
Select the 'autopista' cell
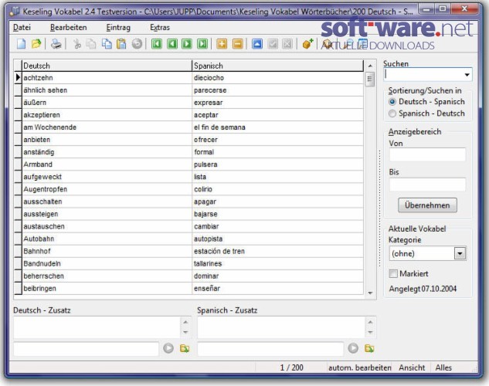tap(278, 239)
